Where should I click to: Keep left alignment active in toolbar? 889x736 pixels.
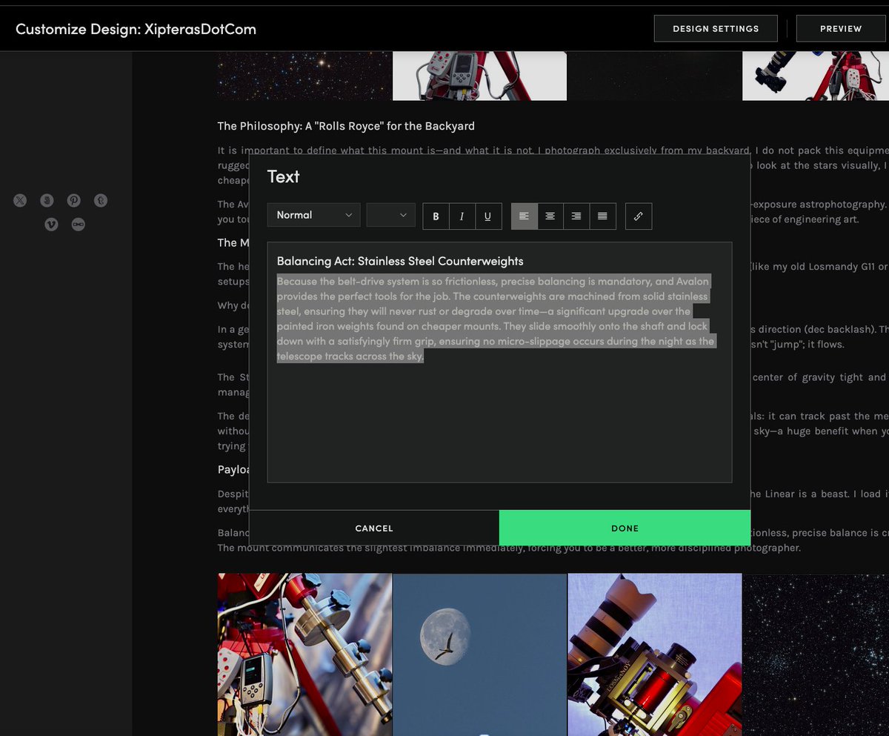tap(524, 216)
